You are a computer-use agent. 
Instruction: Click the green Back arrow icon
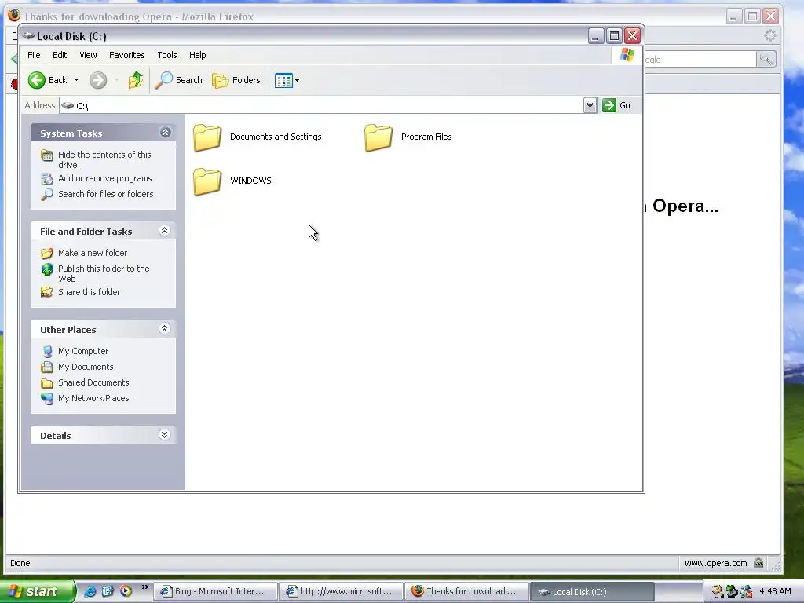[x=36, y=80]
